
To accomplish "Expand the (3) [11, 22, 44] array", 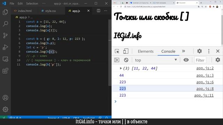I will [121, 68].
